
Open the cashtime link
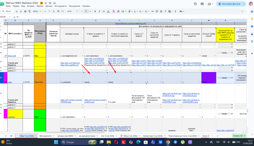11,117
